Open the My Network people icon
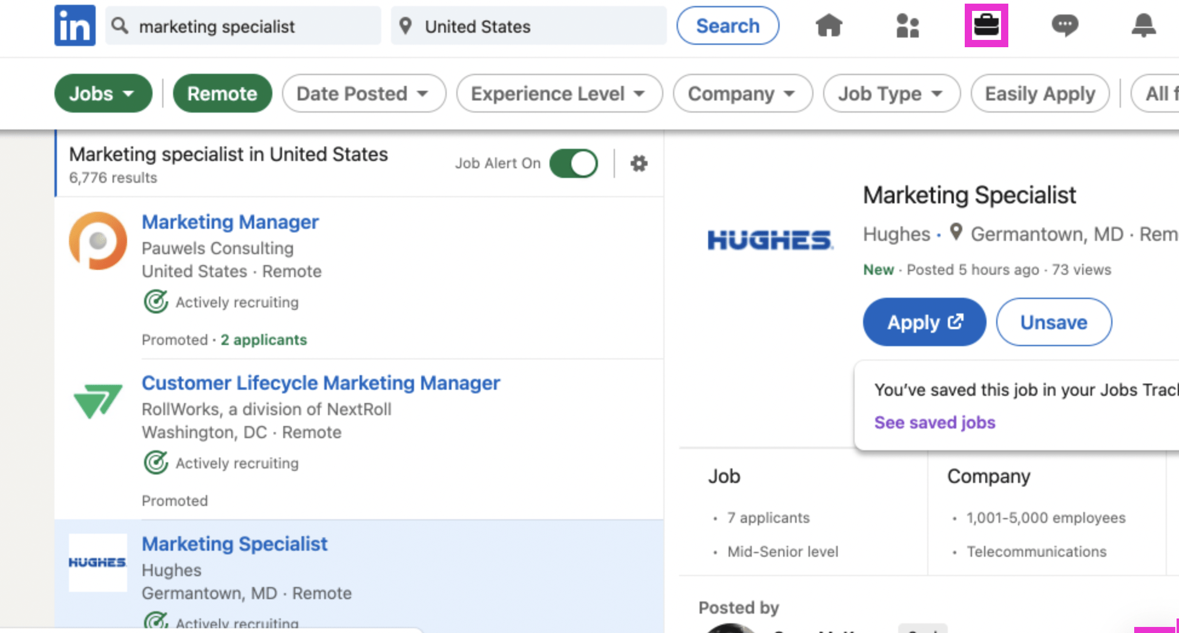1179x633 pixels. [x=907, y=26]
